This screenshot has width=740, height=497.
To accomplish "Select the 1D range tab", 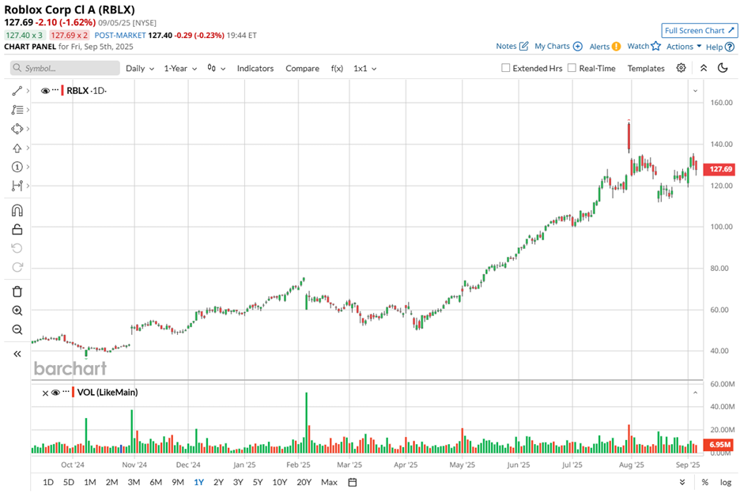I will [48, 482].
